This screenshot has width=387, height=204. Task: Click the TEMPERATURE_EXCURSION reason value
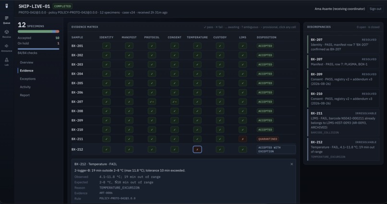click(x=119, y=188)
